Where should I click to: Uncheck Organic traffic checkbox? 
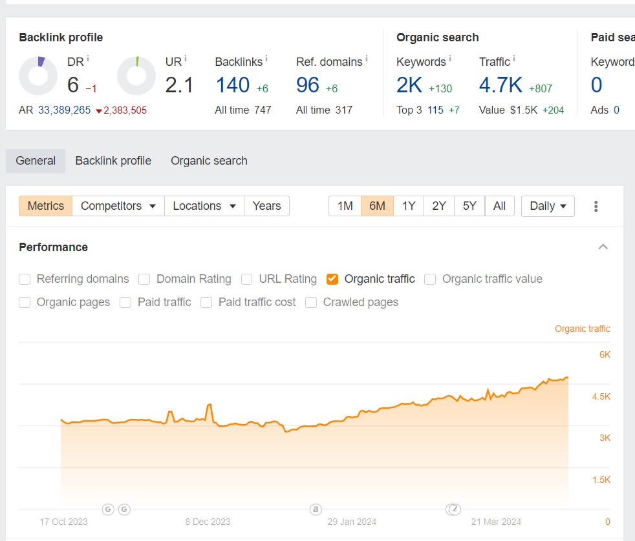click(332, 279)
